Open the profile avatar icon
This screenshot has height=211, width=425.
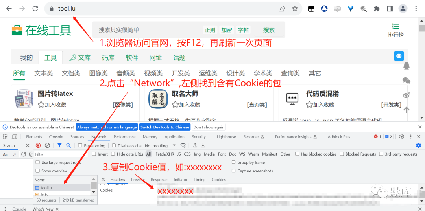pyautogui.click(x=403, y=9)
